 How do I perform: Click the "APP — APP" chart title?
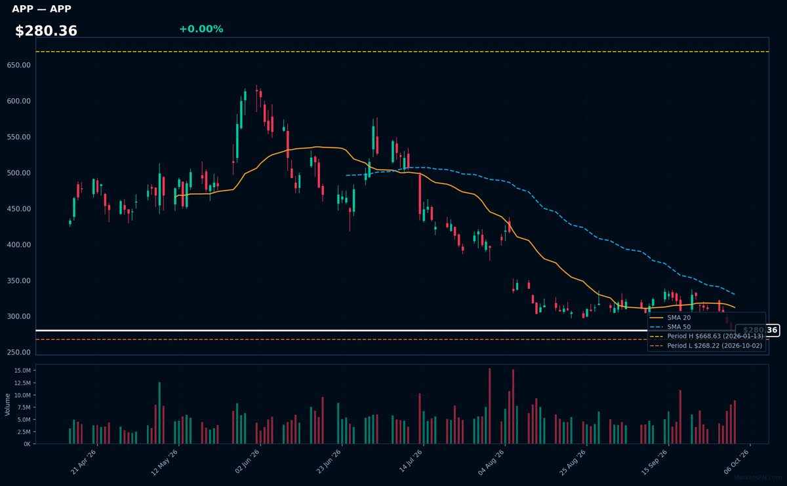click(x=41, y=9)
